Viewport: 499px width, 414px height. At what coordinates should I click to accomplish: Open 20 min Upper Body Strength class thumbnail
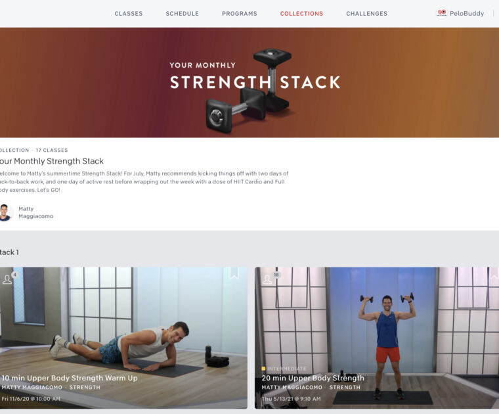pos(377,338)
